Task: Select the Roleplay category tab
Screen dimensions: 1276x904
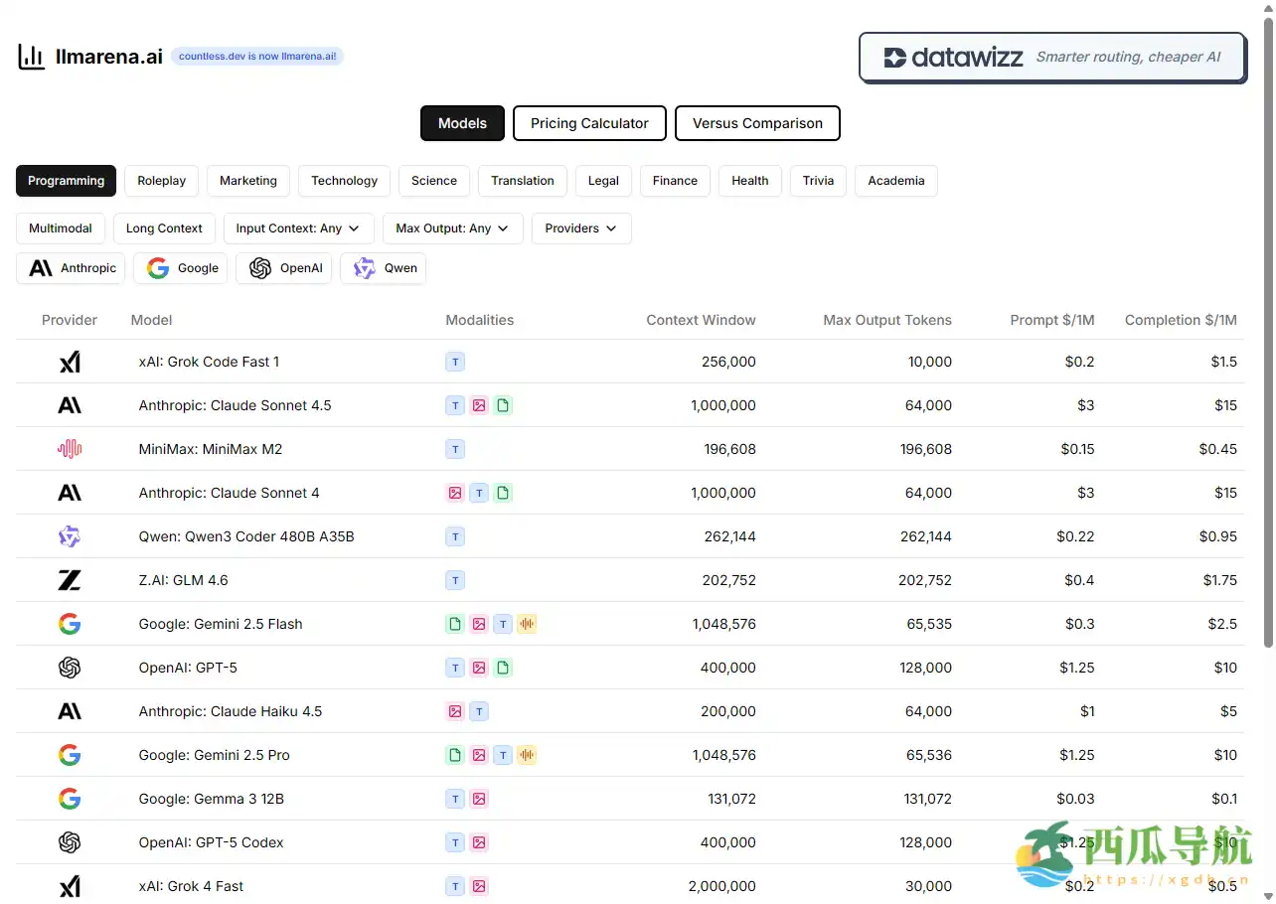Action: coord(162,181)
